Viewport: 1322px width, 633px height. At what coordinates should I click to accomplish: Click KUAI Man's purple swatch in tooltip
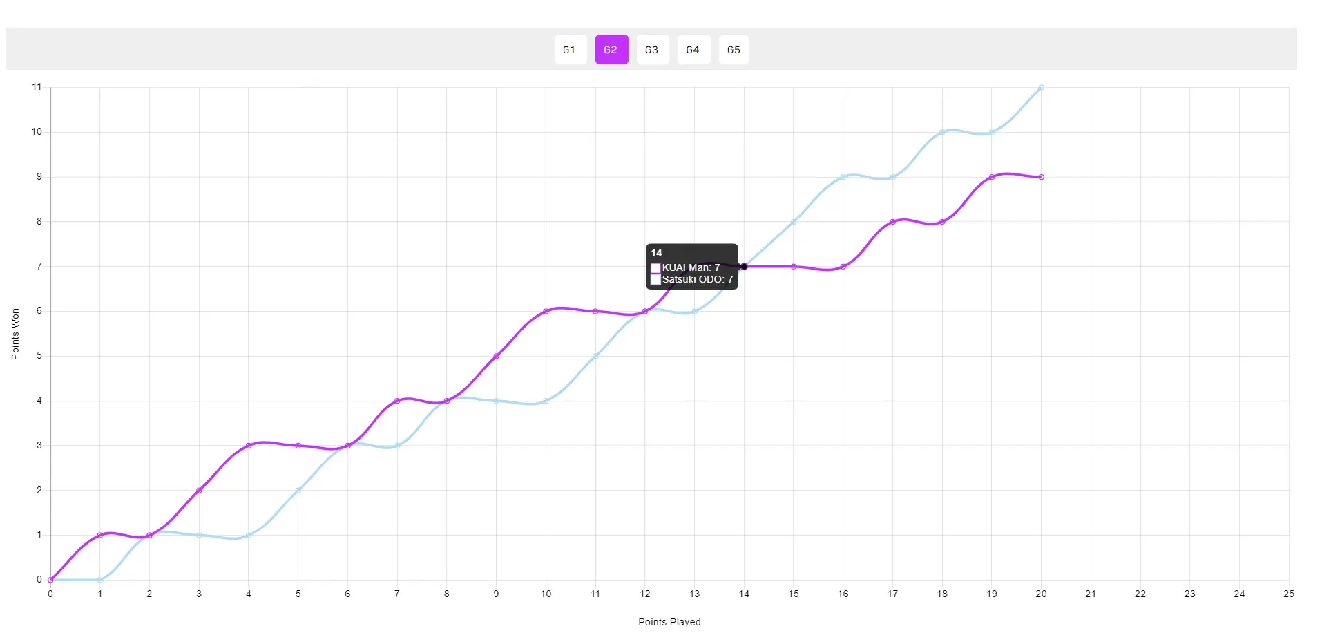(655, 268)
